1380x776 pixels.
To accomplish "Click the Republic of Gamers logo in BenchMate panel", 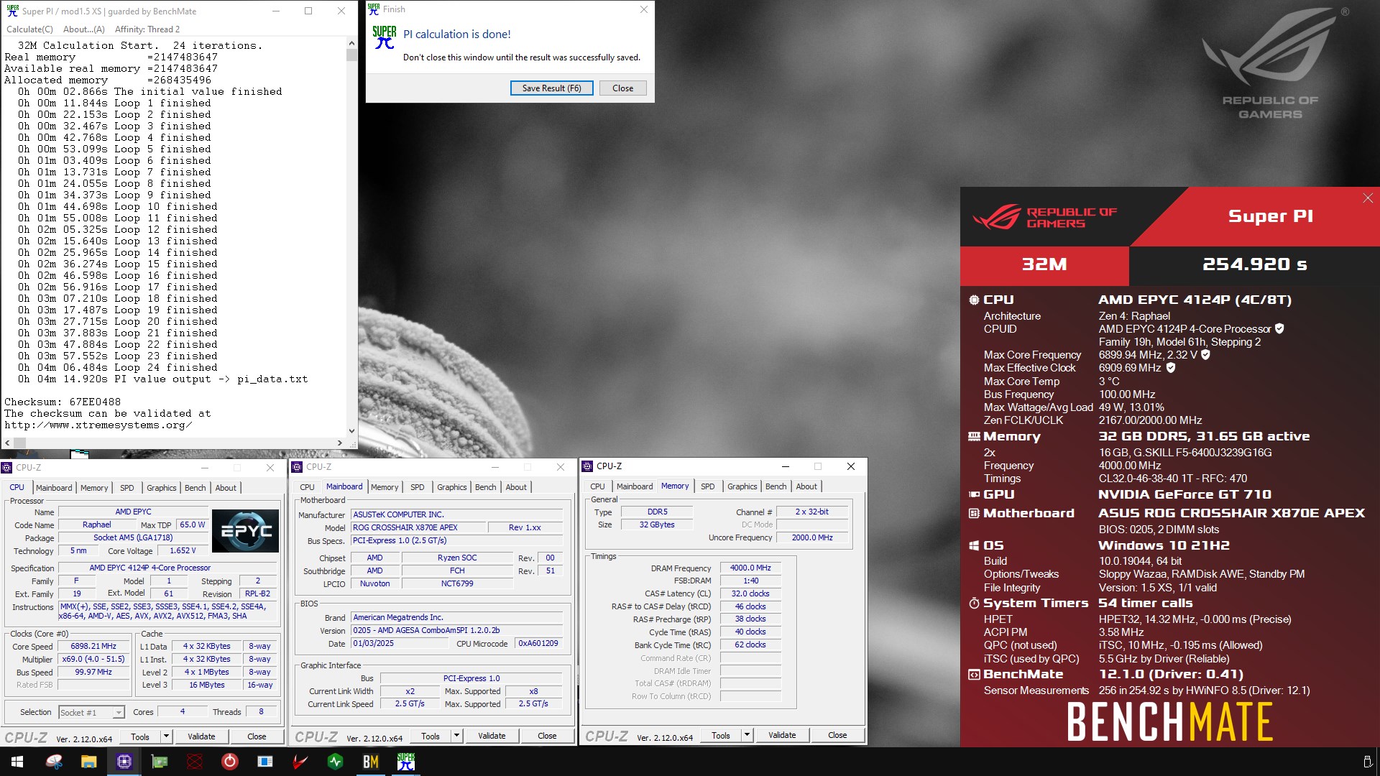I will pos(1044,217).
